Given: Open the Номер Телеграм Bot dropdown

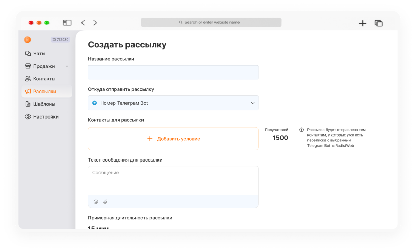Looking at the screenshot, I should pos(173,103).
